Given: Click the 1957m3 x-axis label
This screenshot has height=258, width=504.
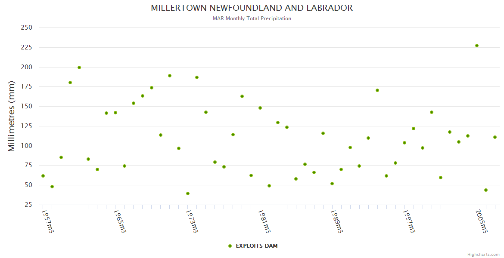Looking at the screenshot, I should tap(47, 221).
